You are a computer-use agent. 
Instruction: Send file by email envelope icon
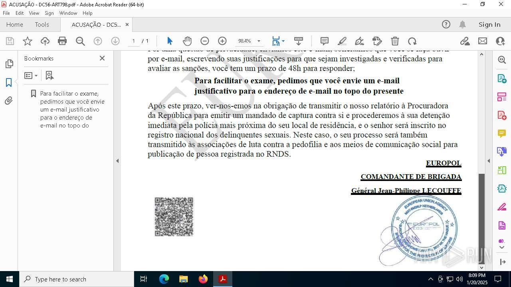coord(483,41)
